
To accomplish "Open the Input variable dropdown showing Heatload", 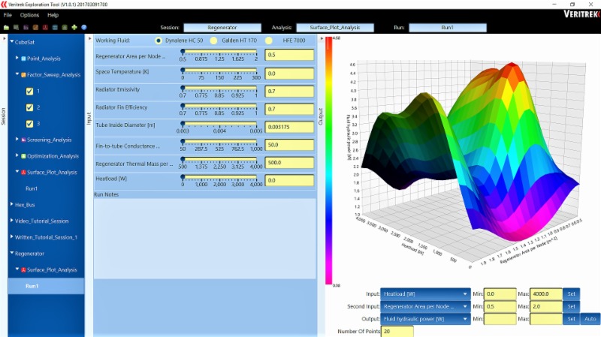I will (425, 294).
